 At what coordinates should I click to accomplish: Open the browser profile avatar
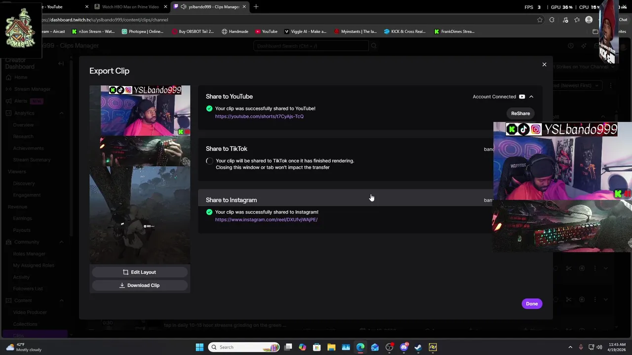tap(589, 20)
